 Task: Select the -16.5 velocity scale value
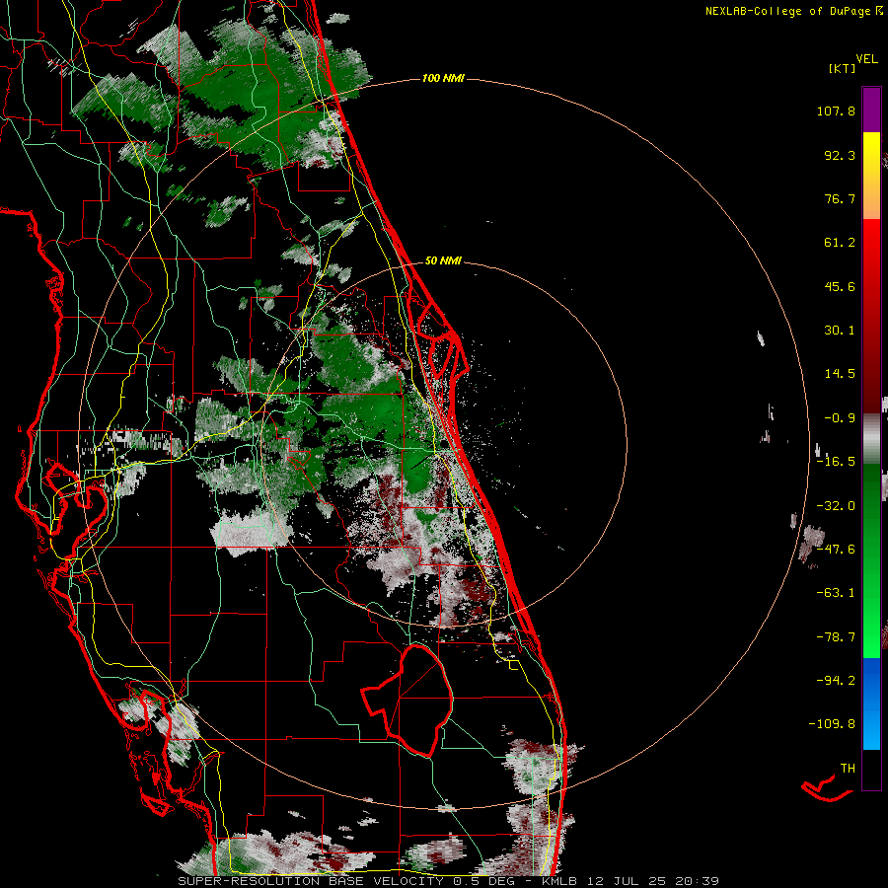[x=836, y=462]
